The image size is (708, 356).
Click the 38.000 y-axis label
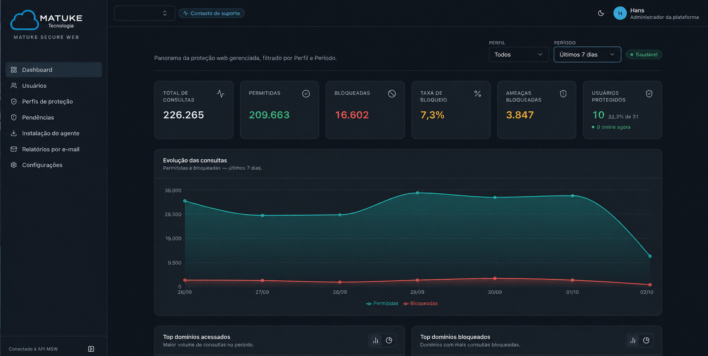coord(173,191)
